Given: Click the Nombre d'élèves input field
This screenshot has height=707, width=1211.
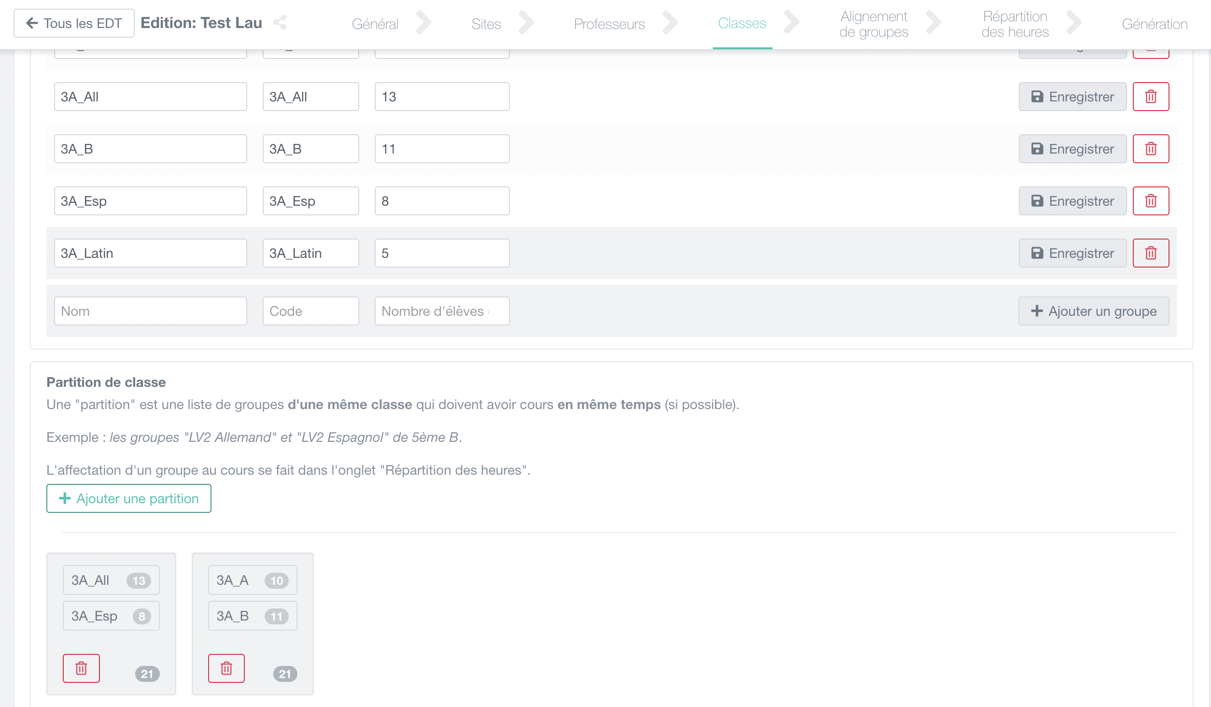Looking at the screenshot, I should click(x=442, y=311).
